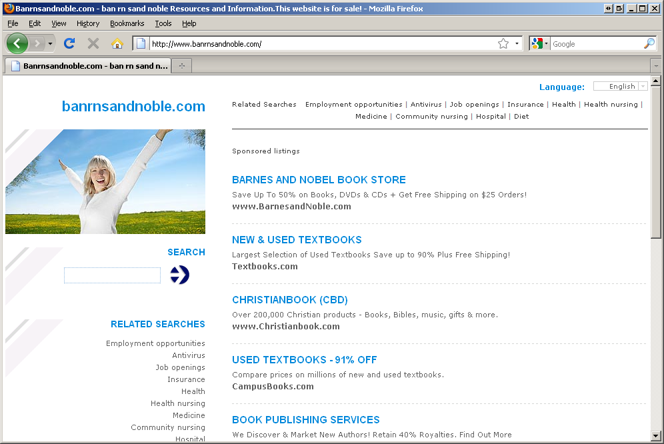Screen dimensions: 664x444
Task: Click the vertical scrollbar down arrow
Action: [x=656, y=435]
